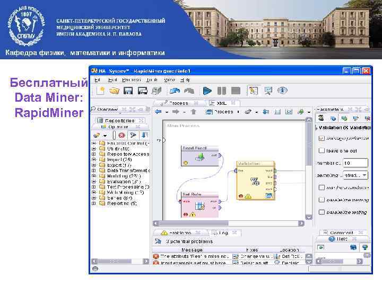Open the File menu

pos(97,80)
